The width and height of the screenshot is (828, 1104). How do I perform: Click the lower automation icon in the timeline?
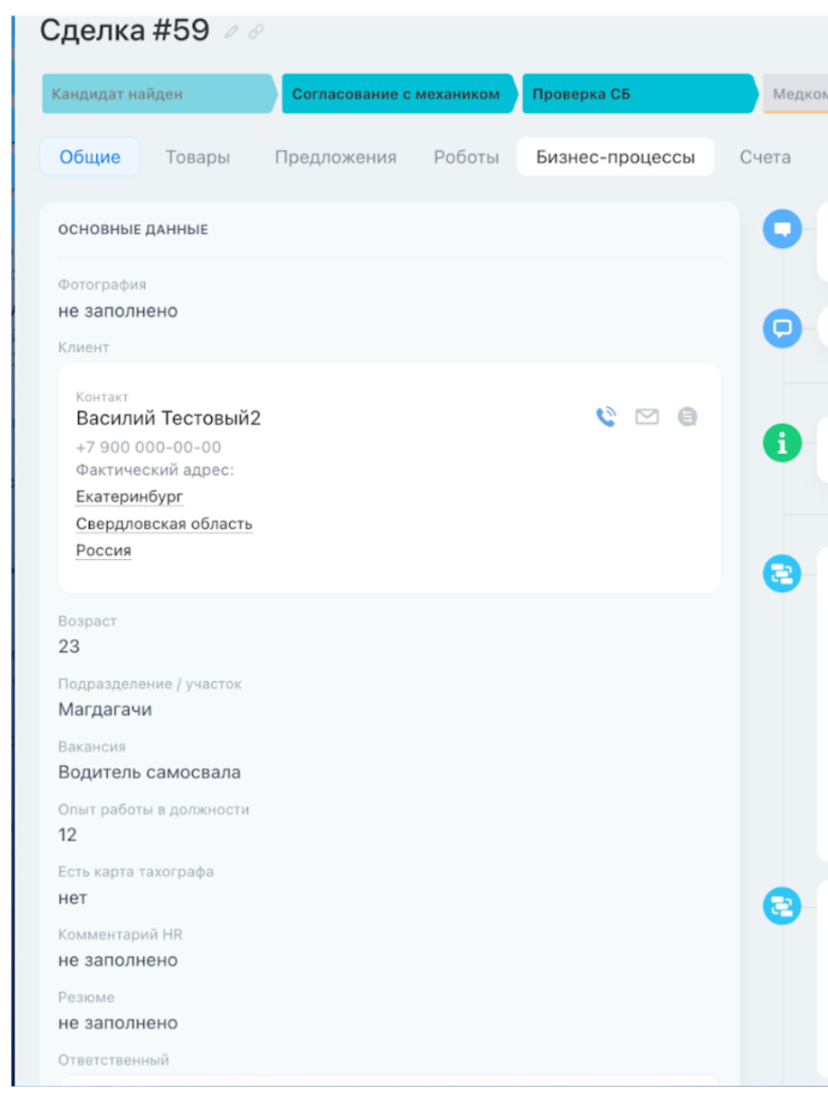coord(782,905)
